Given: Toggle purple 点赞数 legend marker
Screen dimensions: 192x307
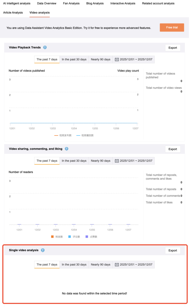Looking at the screenshot, I should tap(87, 237).
